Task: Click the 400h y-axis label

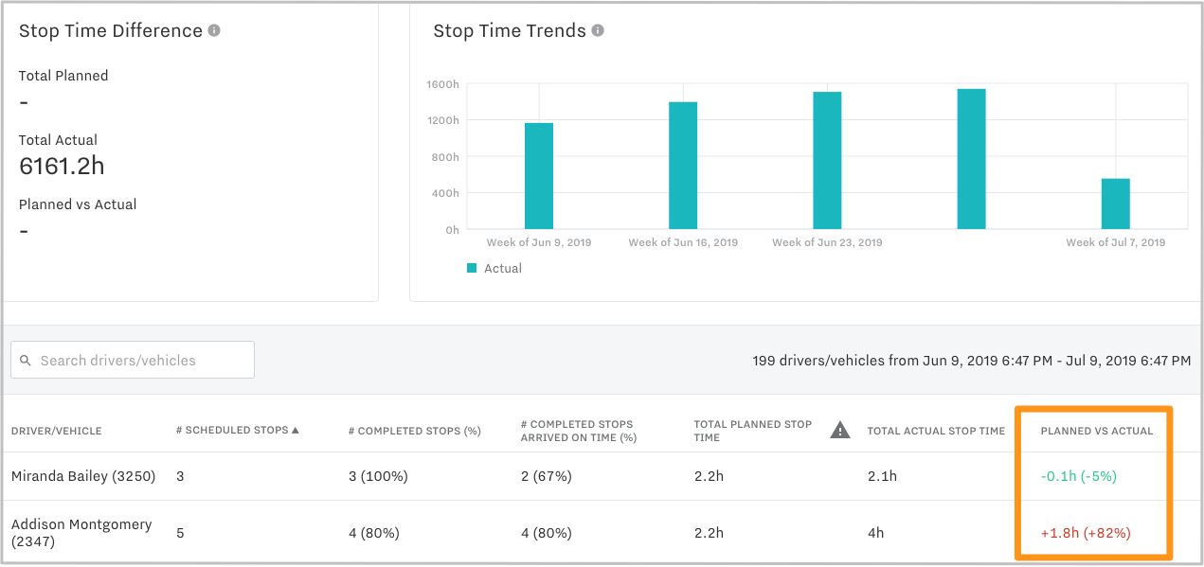Action: point(444,193)
